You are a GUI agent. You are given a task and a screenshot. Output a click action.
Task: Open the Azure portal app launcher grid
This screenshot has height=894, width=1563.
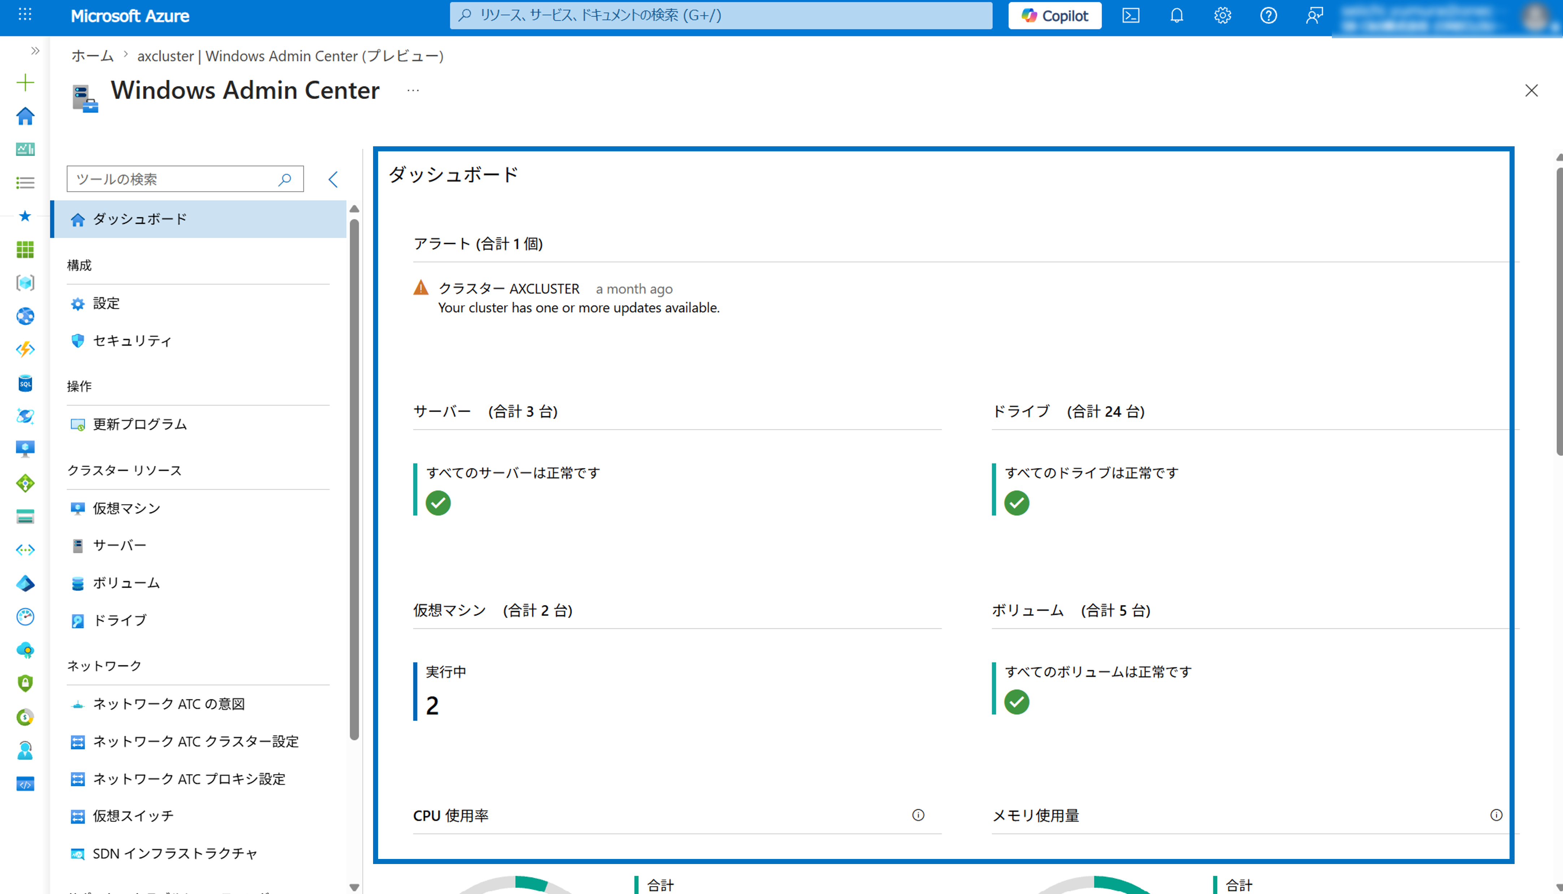click(x=25, y=15)
